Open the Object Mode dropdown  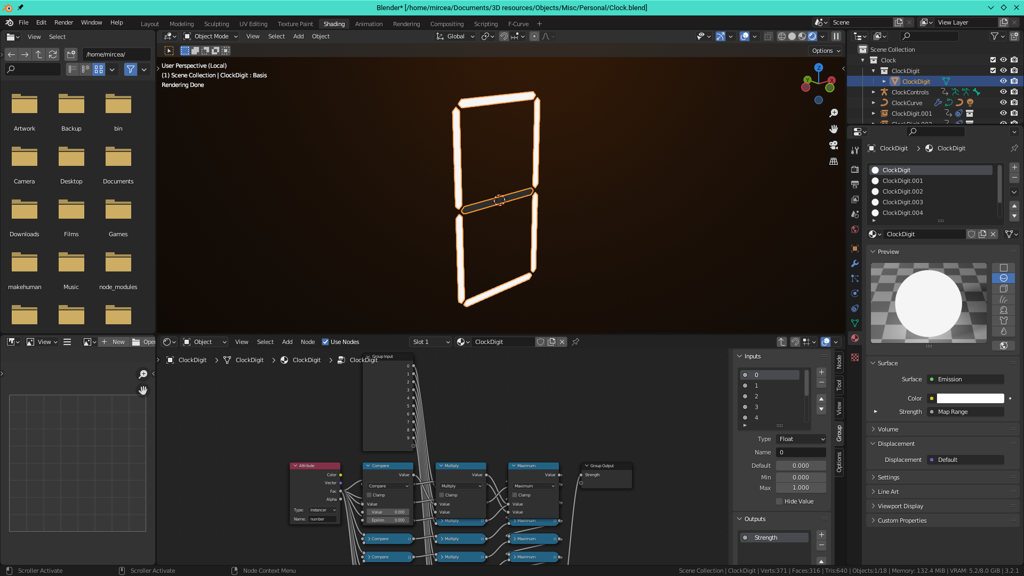pyautogui.click(x=211, y=36)
